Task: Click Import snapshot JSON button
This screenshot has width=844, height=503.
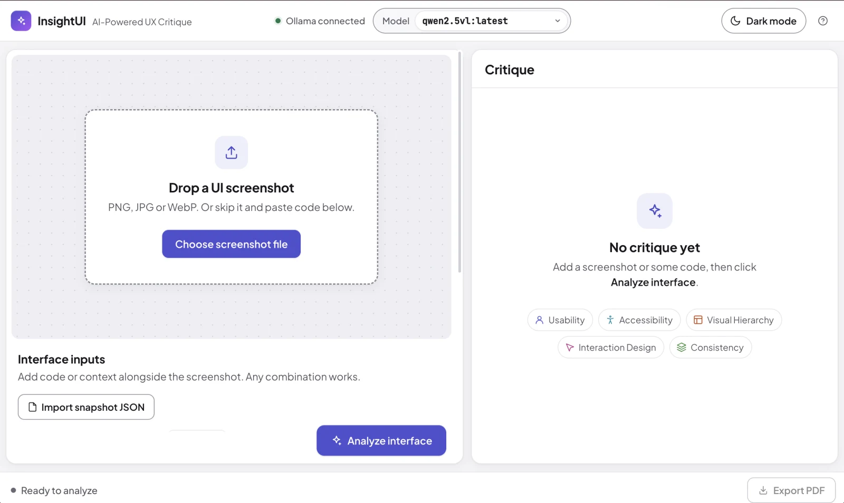Action: pos(86,407)
